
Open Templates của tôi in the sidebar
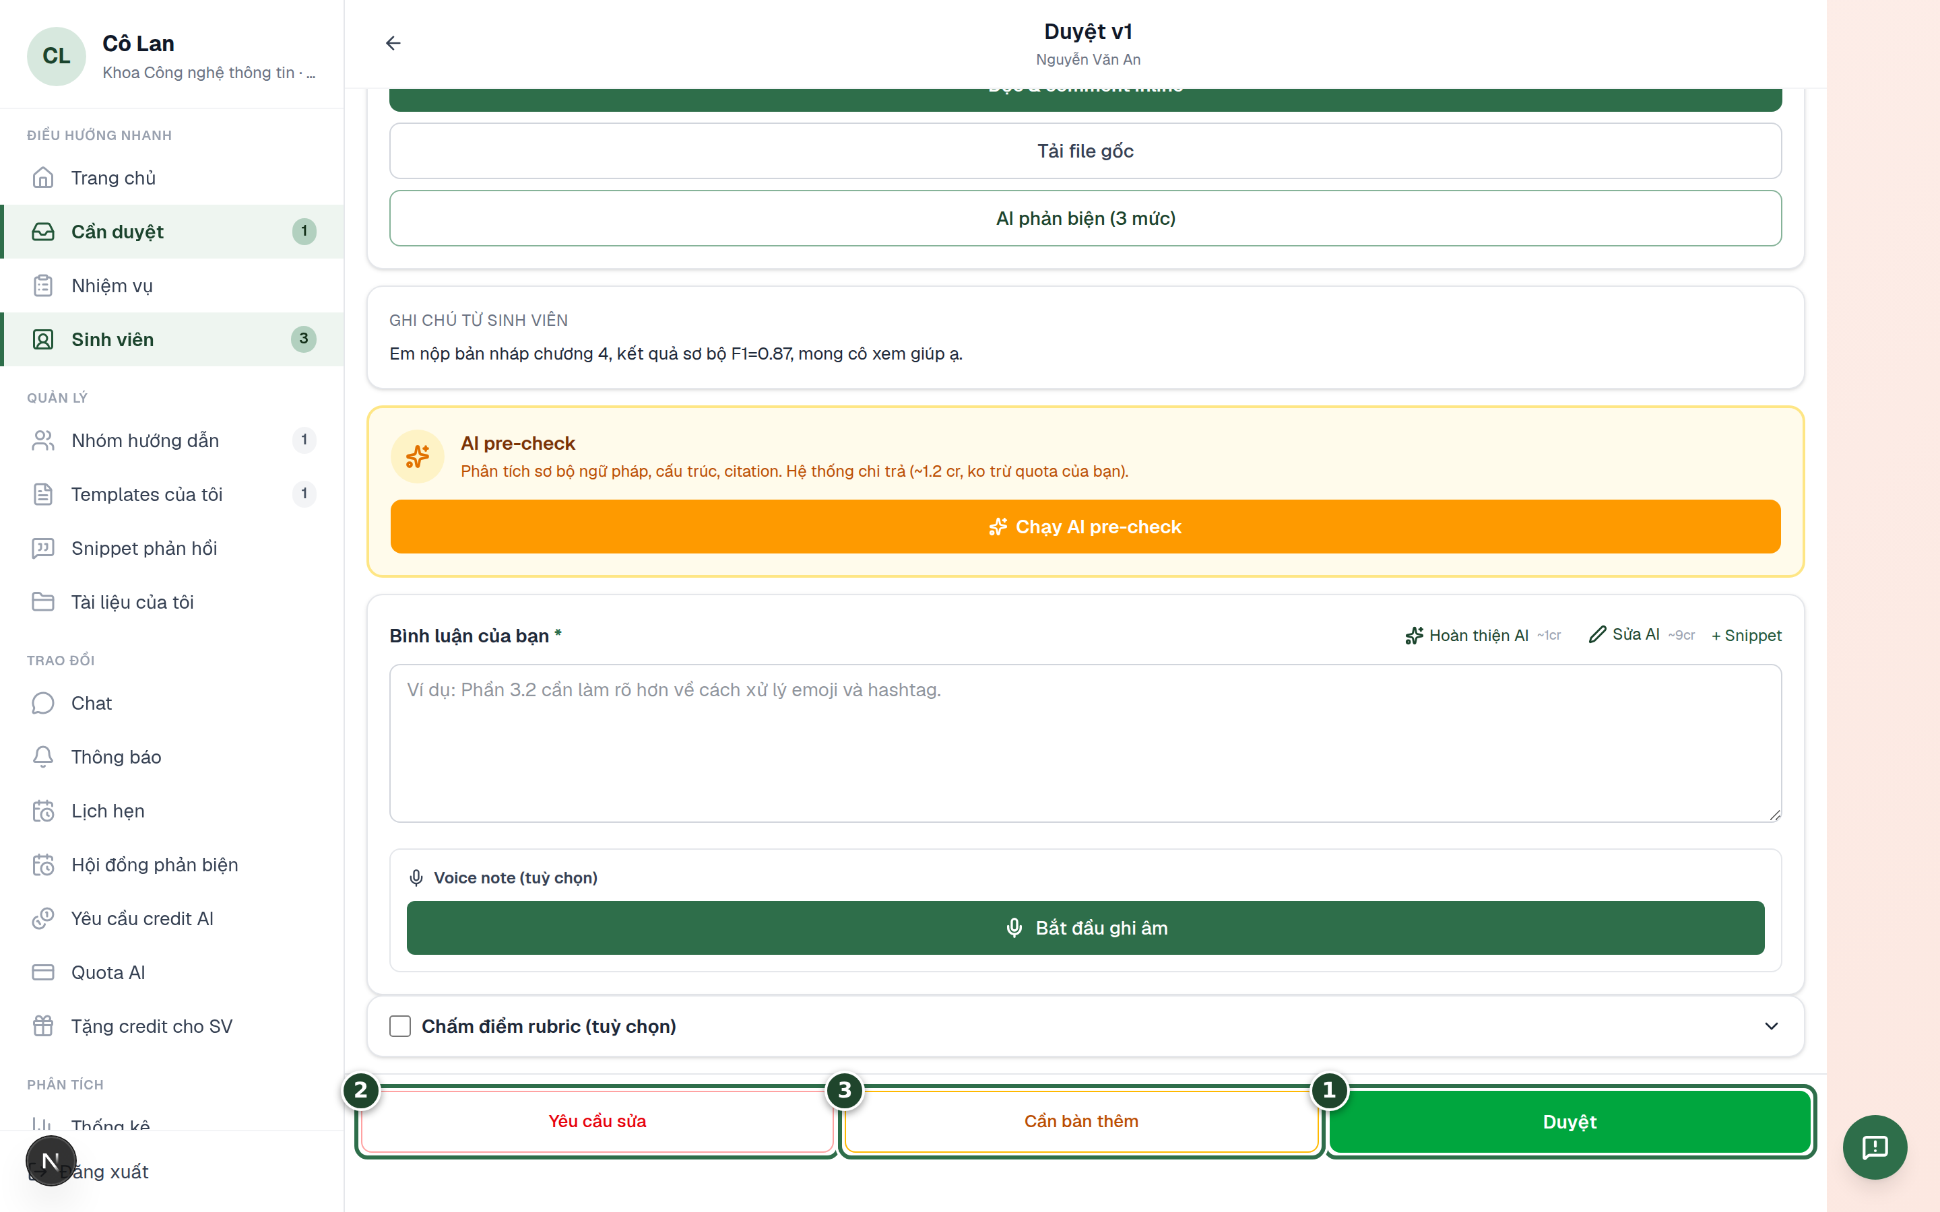click(172, 494)
